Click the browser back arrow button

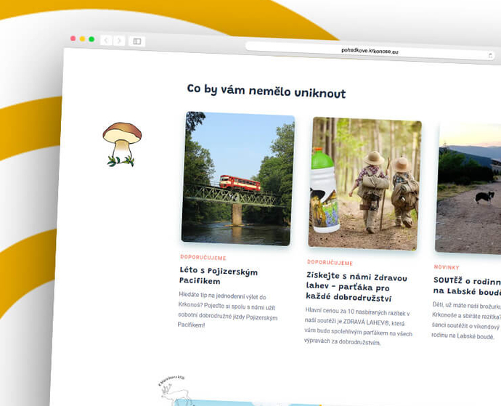pos(105,40)
